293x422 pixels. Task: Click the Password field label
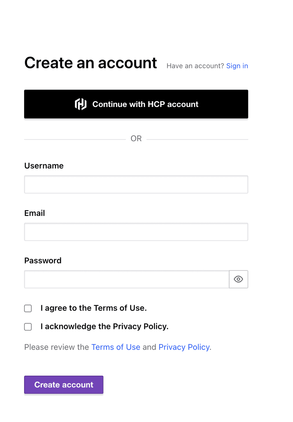(x=43, y=260)
